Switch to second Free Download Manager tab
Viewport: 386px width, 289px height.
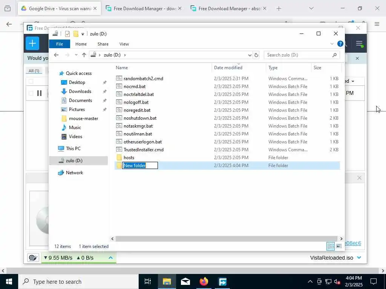click(x=229, y=8)
